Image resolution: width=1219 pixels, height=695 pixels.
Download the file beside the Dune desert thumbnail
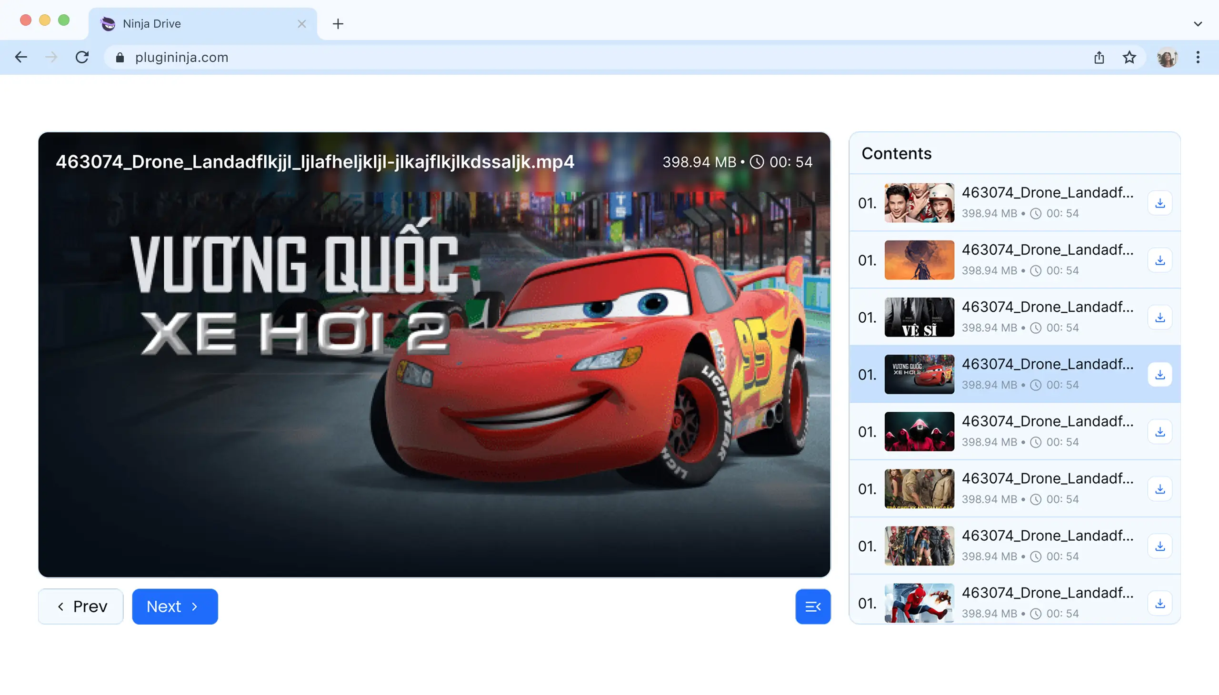pyautogui.click(x=1160, y=260)
